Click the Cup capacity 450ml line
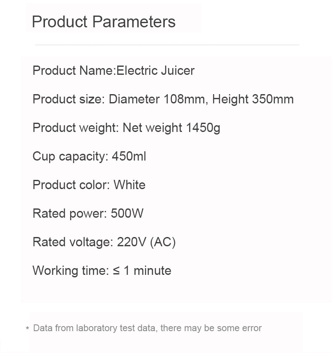Image resolution: width=332 pixels, height=353 pixels. point(90,156)
